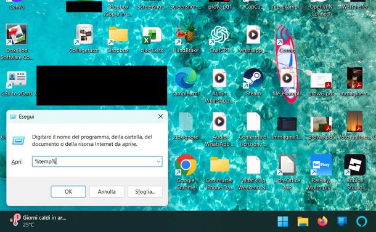Open the prova3.pdf file
Viewport: 376px width, 232px height.
coord(321,81)
